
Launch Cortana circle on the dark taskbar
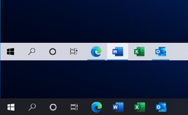[53, 107]
